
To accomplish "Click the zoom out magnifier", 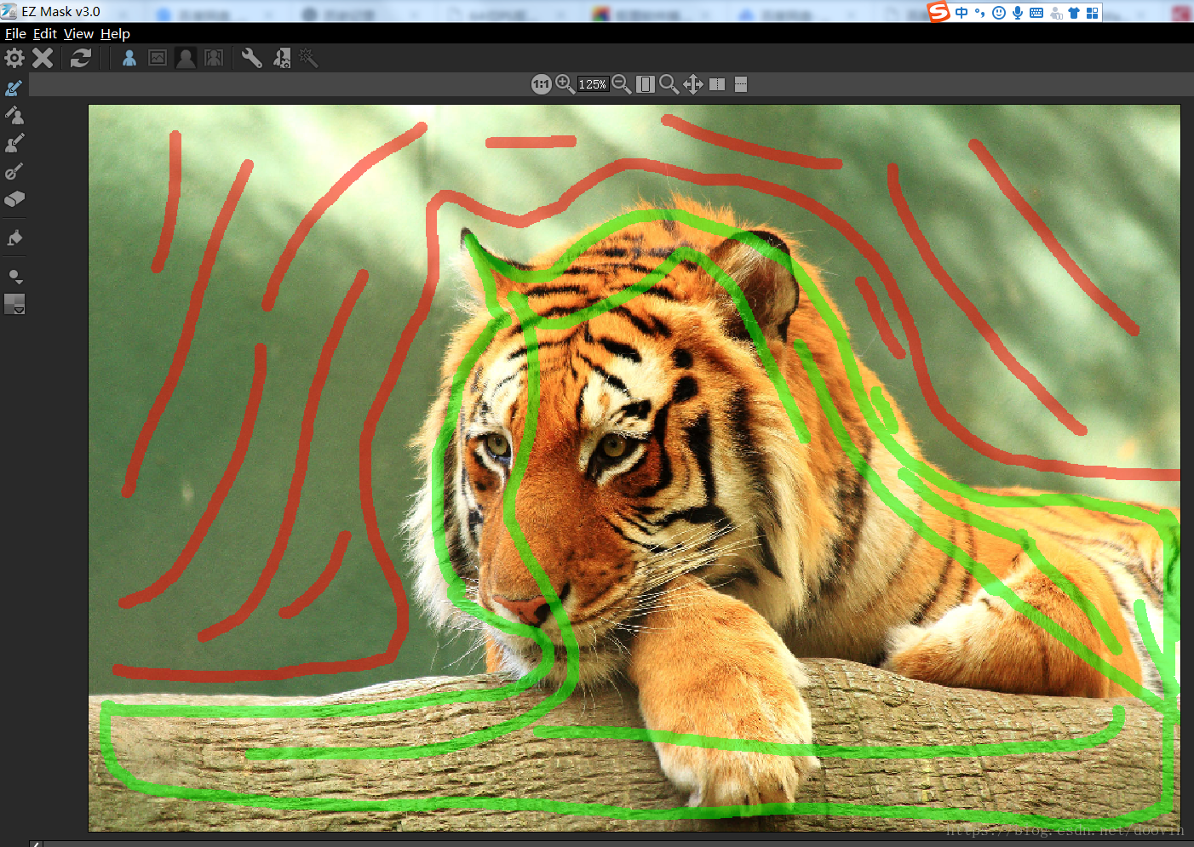I will click(622, 84).
